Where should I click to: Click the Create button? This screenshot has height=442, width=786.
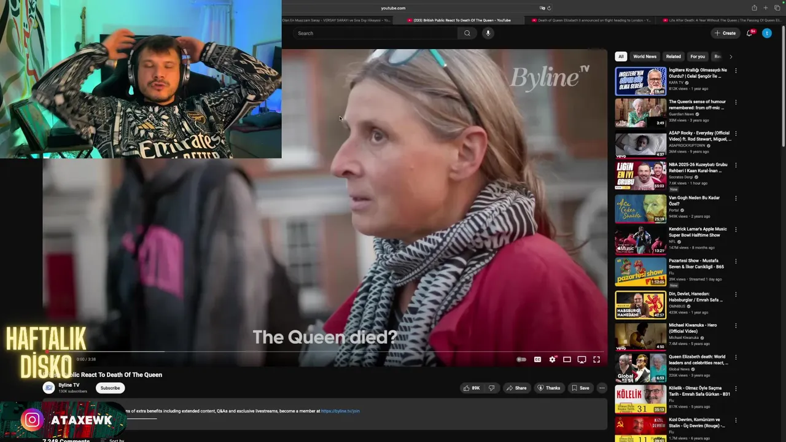tap(725, 33)
